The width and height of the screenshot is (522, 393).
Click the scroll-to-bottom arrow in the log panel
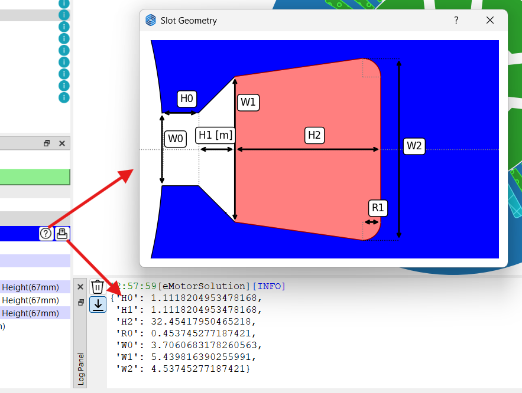pyautogui.click(x=98, y=304)
